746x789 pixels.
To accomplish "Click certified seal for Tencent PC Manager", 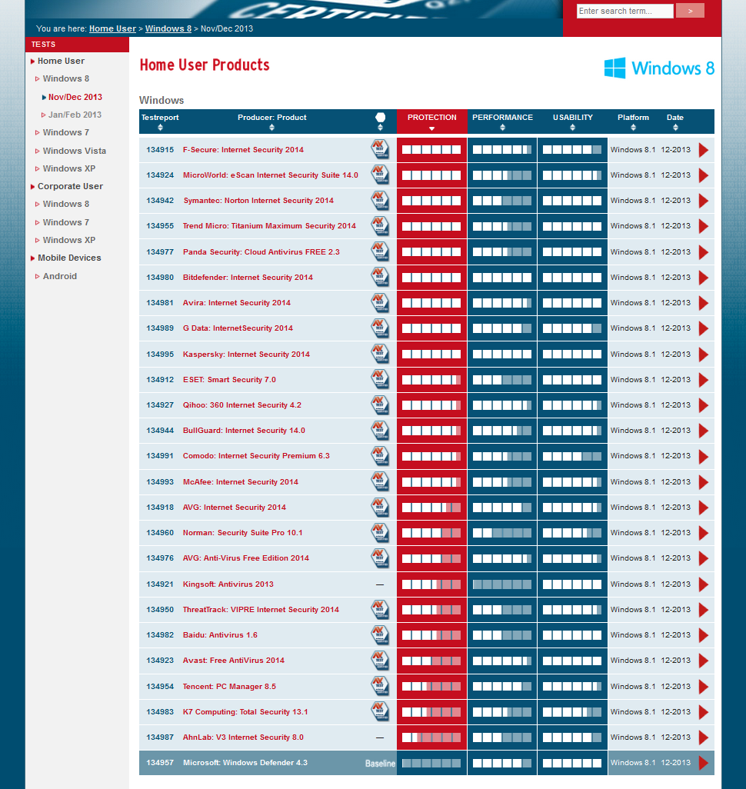I will [x=380, y=687].
